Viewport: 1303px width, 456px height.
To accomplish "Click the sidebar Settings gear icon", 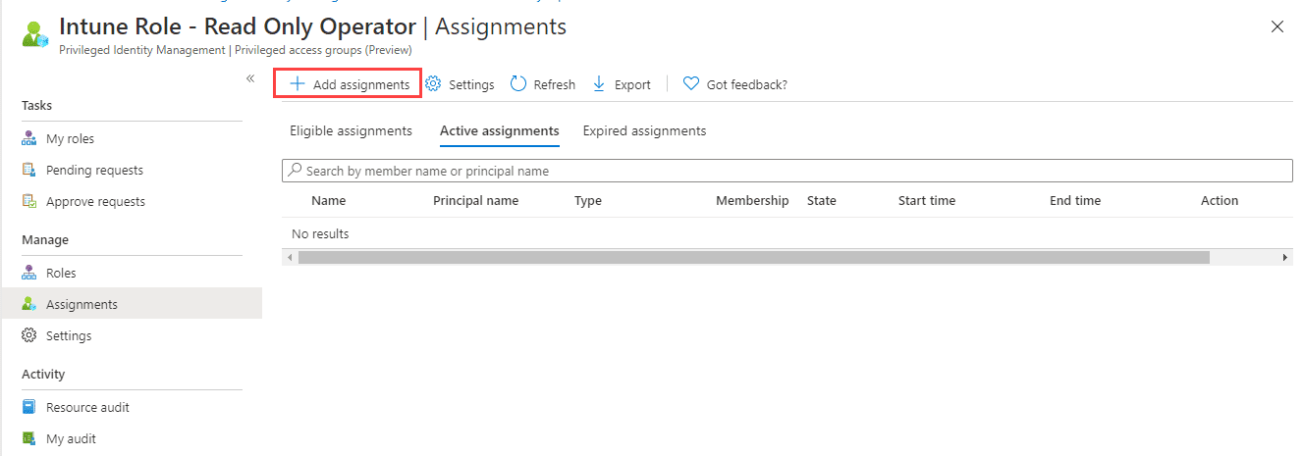I will pyautogui.click(x=28, y=335).
